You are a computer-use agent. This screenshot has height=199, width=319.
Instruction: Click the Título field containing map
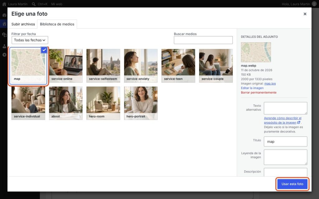coord(285,141)
